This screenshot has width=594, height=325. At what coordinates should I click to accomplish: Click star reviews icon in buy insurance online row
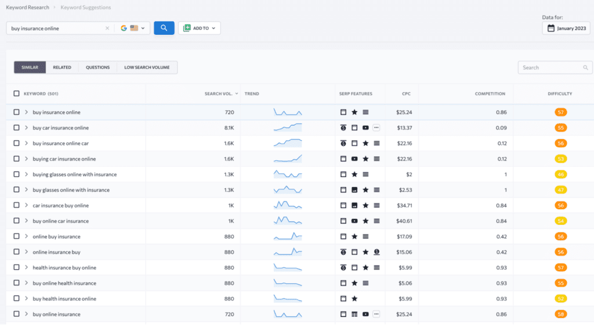(x=354, y=112)
